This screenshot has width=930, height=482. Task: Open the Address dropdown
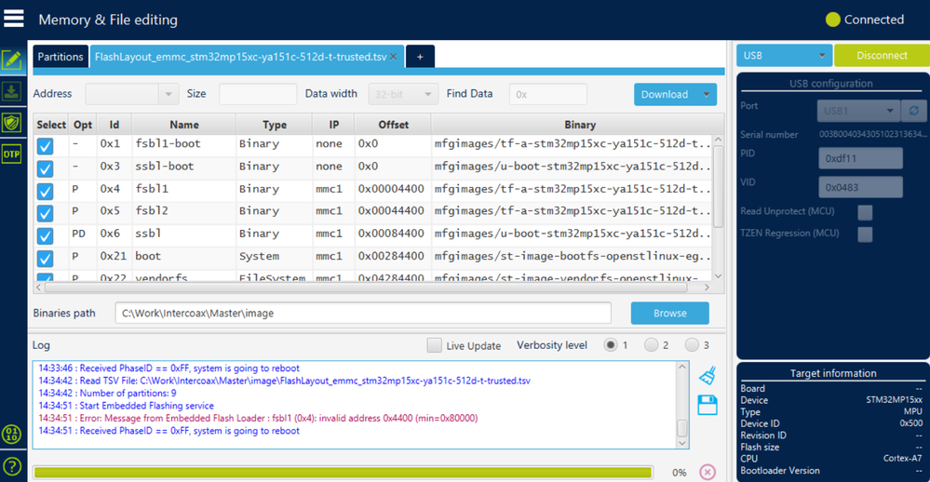click(x=168, y=94)
